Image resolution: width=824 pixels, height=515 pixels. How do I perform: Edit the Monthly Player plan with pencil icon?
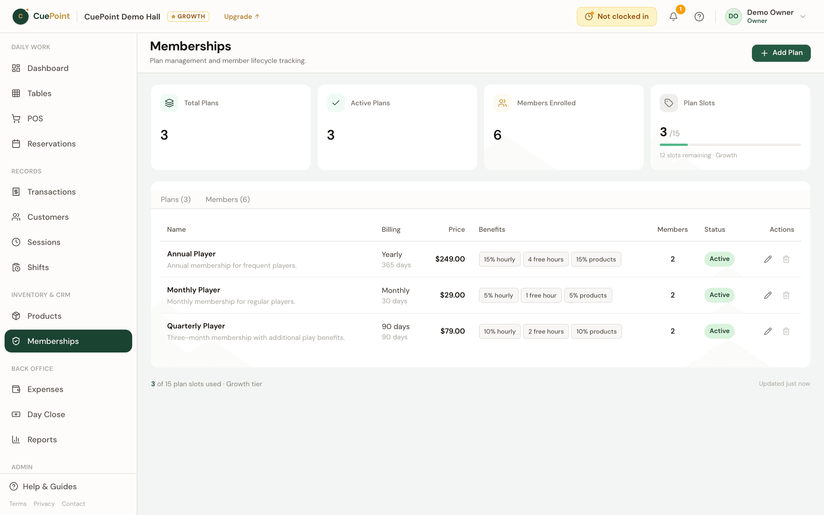coord(768,295)
